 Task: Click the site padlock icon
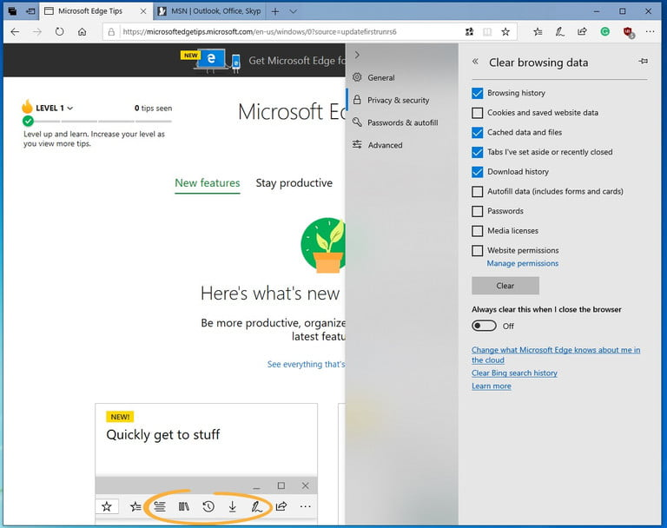(111, 32)
